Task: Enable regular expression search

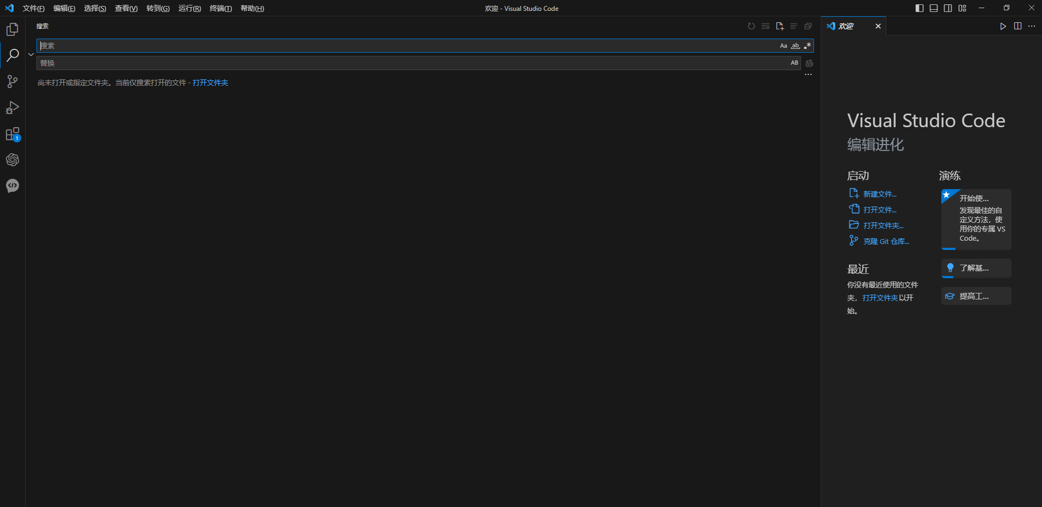Action: coord(807,46)
